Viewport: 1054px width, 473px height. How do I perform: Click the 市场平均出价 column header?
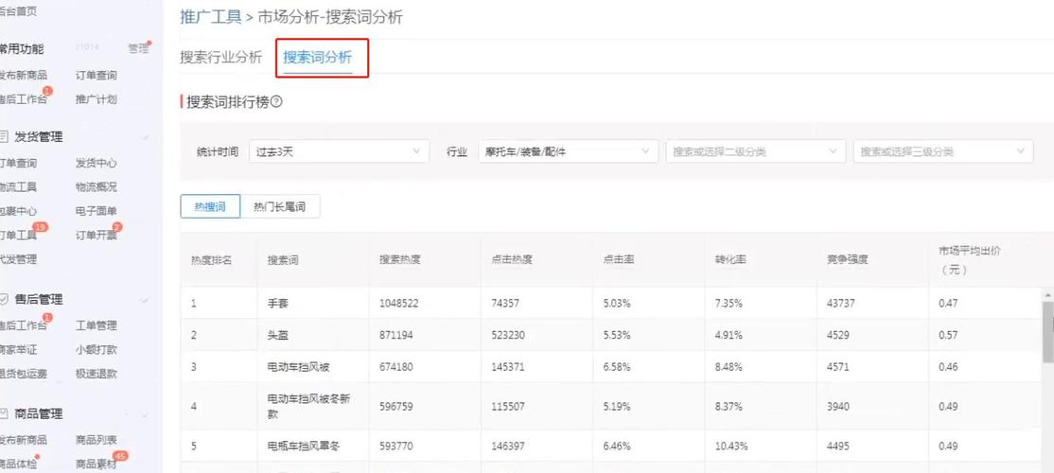[x=970, y=260]
